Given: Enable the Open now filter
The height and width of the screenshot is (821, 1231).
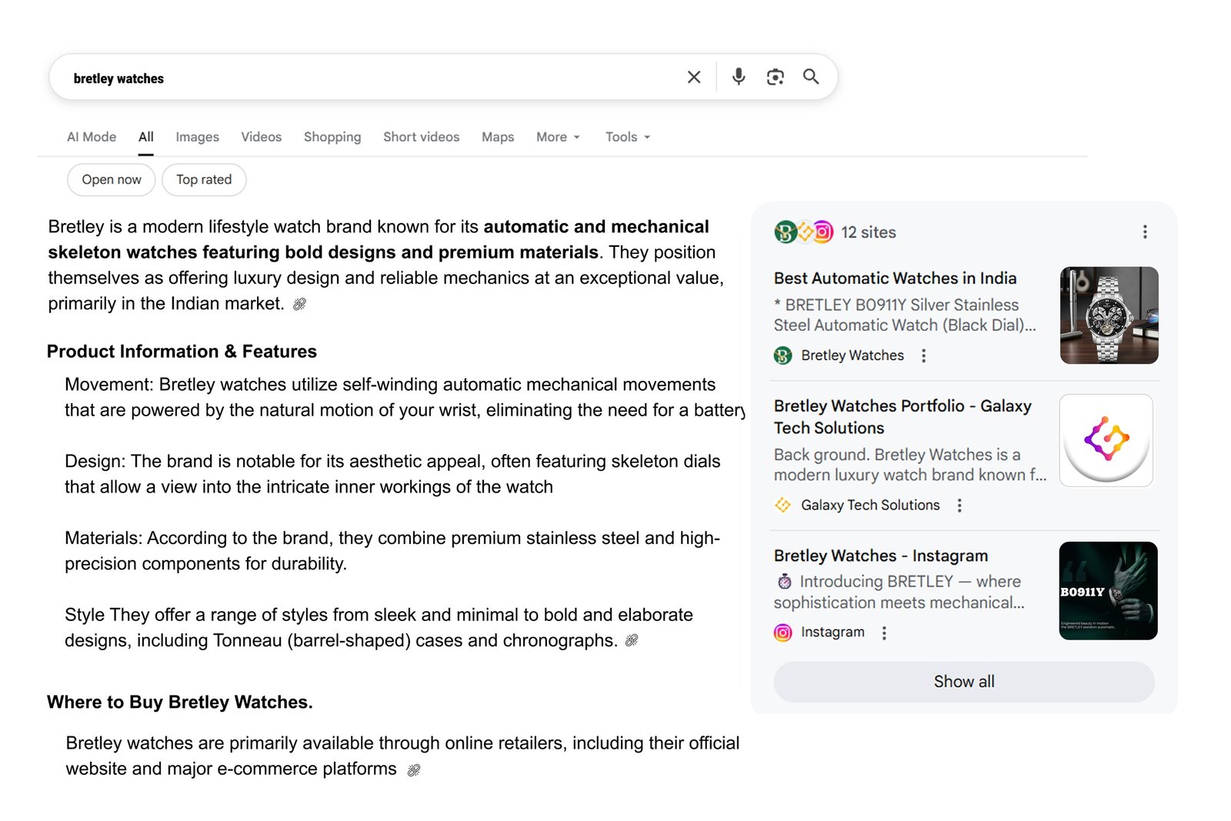Looking at the screenshot, I should (x=111, y=179).
